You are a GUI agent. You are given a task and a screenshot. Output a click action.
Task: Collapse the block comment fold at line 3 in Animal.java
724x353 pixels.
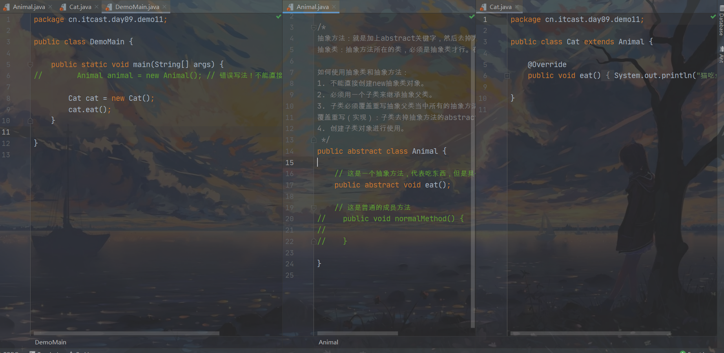coord(313,27)
